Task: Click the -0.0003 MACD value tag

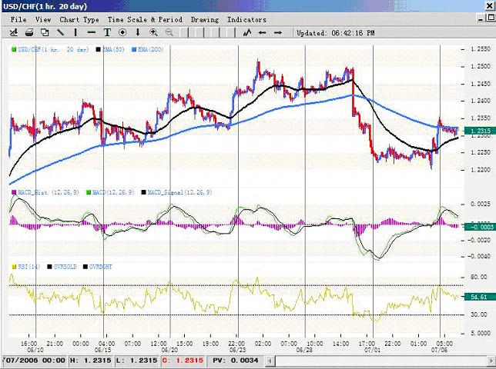Action: 480,227
